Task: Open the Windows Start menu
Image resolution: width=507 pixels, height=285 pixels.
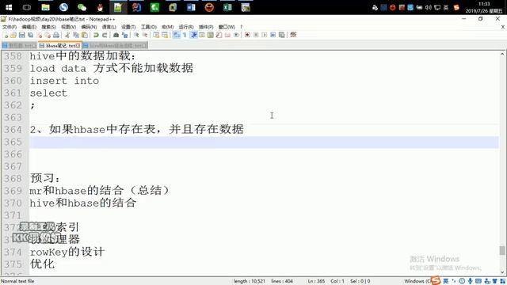Action: tap(9, 7)
